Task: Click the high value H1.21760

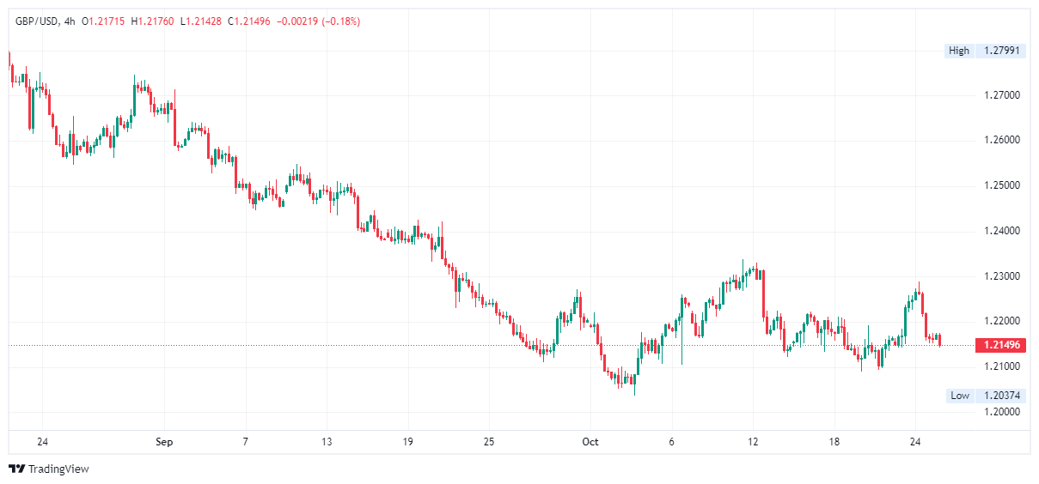Action: pyautogui.click(x=153, y=21)
